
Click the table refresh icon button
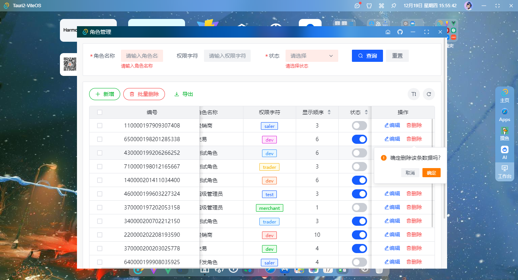pos(429,94)
